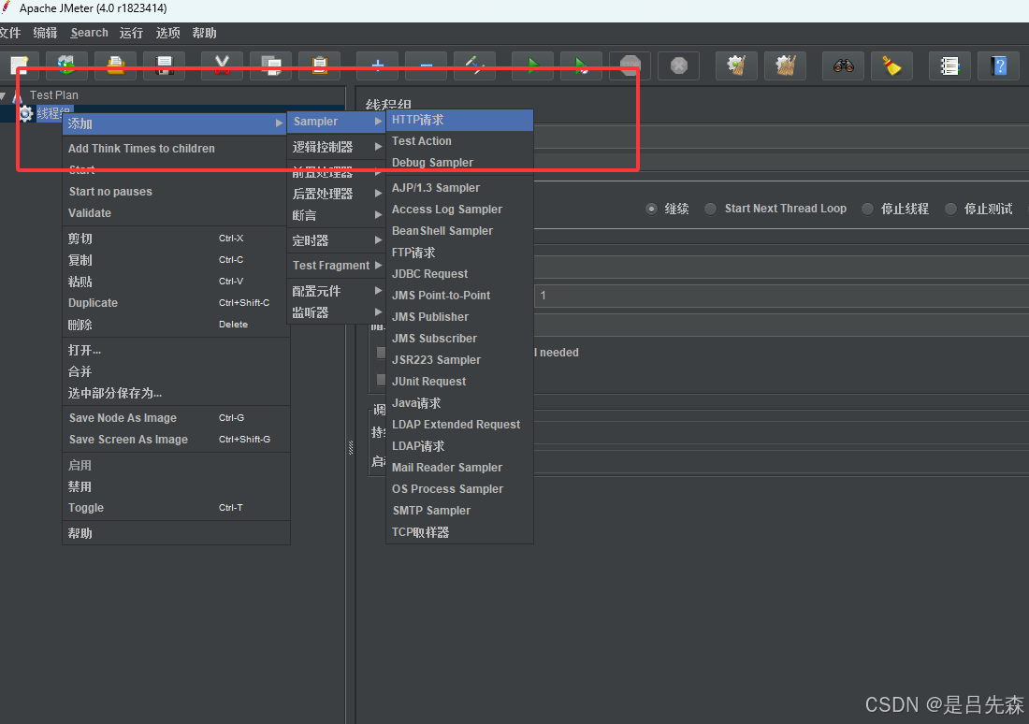This screenshot has width=1029, height=724.
Task: Click Toggle Ctrl-T in context menu
Action: (176, 508)
